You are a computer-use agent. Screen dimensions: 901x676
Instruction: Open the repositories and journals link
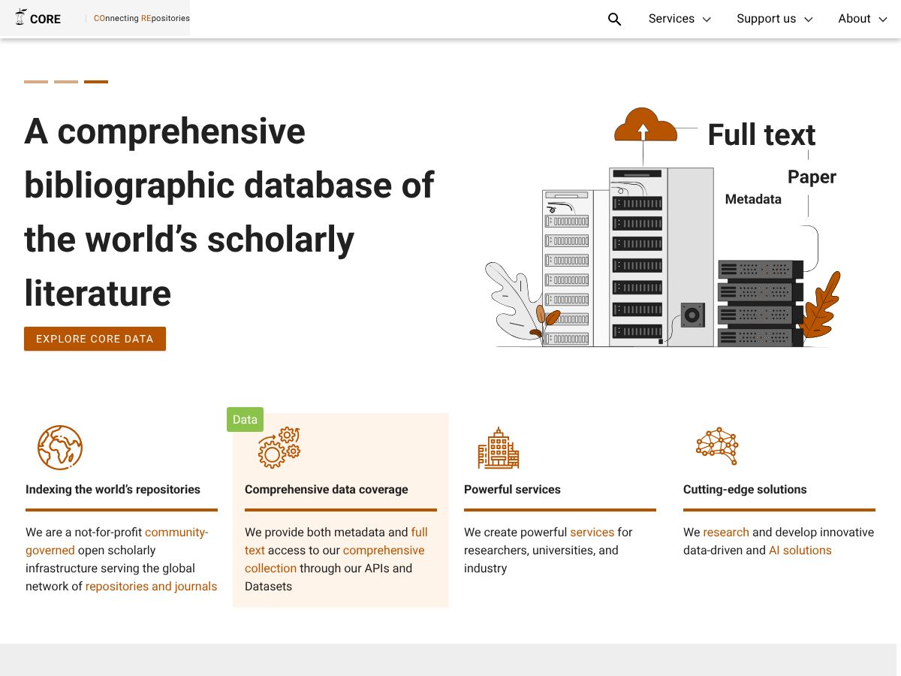[x=151, y=586]
